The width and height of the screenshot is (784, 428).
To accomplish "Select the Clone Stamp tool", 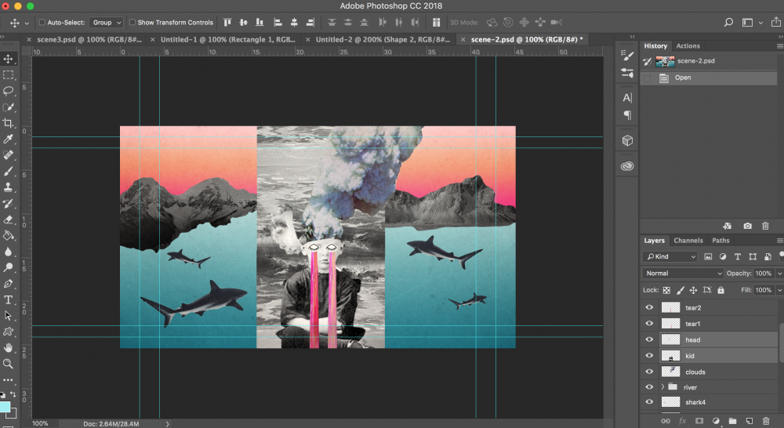I will [8, 187].
